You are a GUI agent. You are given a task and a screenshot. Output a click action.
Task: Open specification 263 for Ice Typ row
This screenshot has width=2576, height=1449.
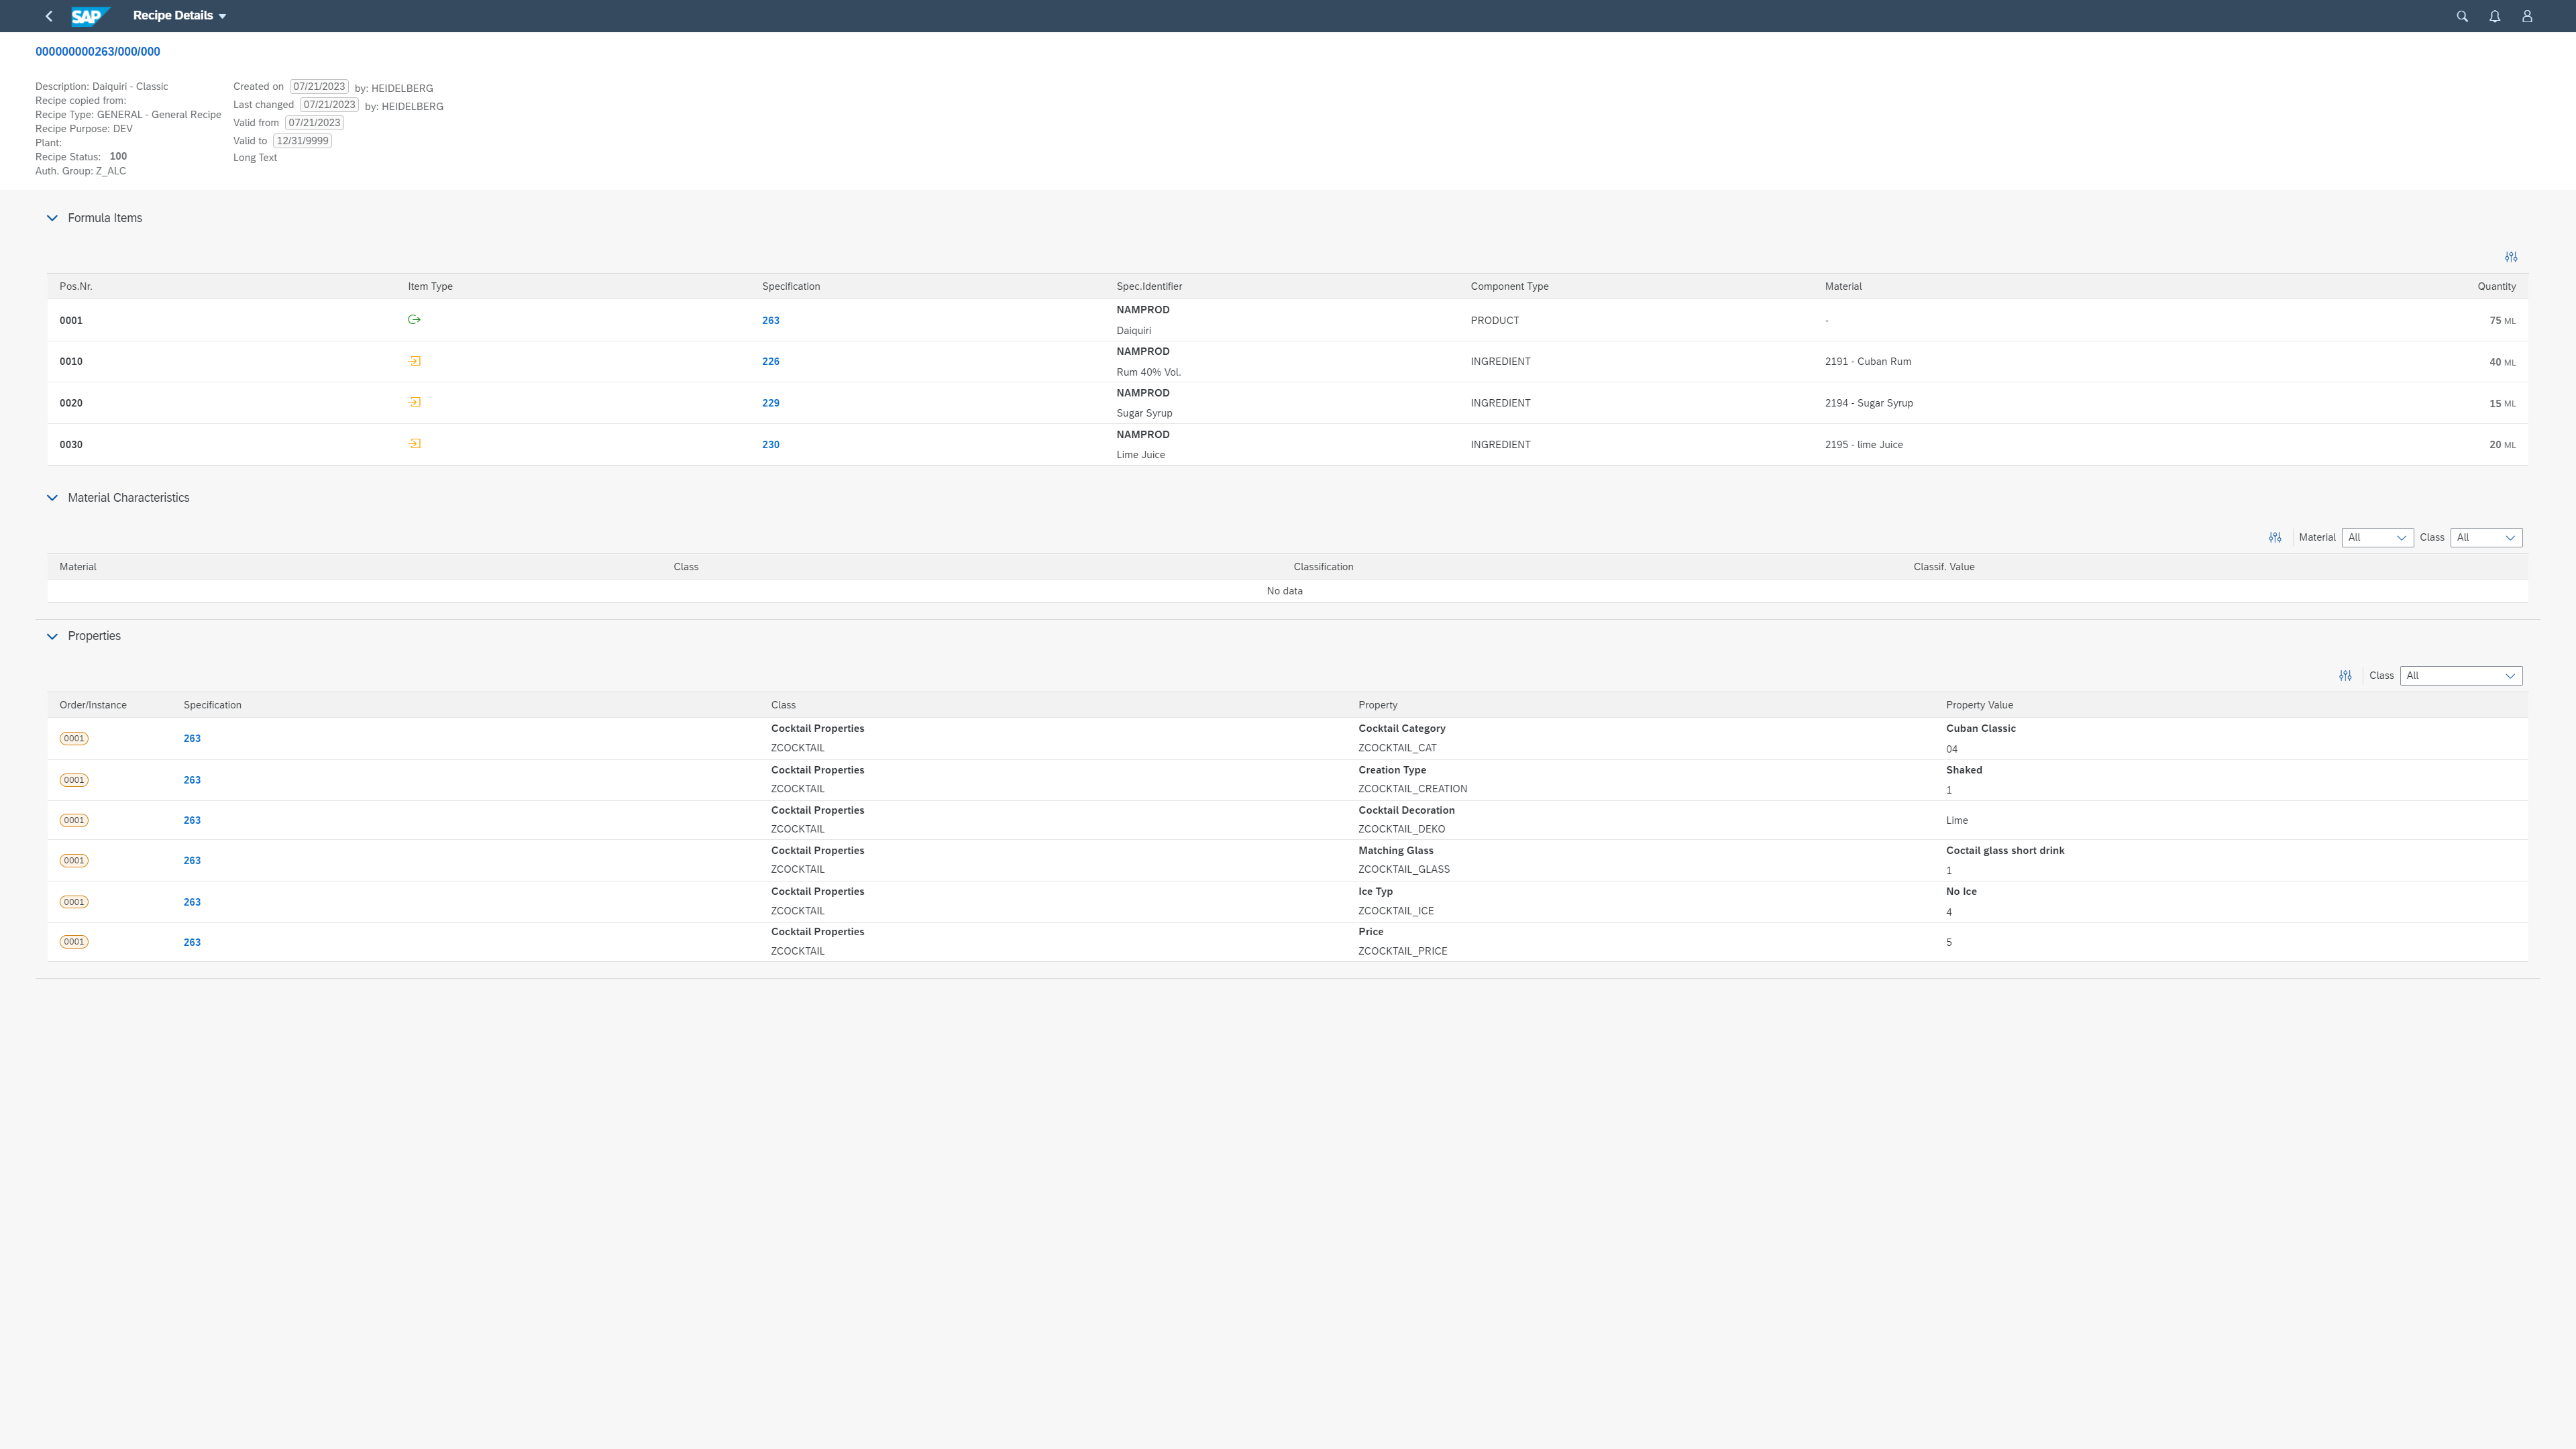(x=192, y=903)
